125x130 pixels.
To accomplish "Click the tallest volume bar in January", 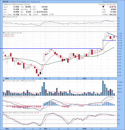I will [x=103, y=88].
